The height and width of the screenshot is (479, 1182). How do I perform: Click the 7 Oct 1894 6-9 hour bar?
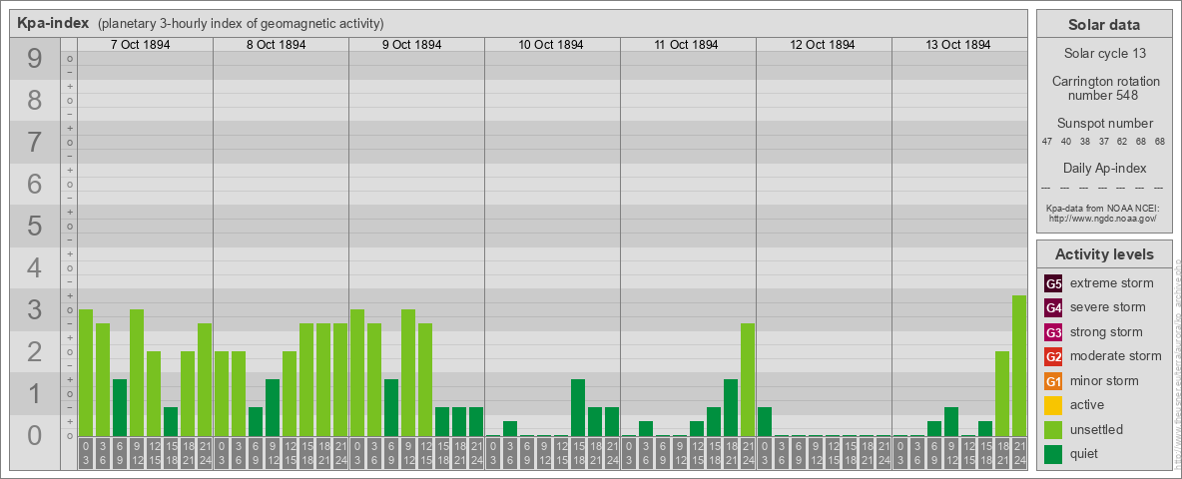click(120, 407)
